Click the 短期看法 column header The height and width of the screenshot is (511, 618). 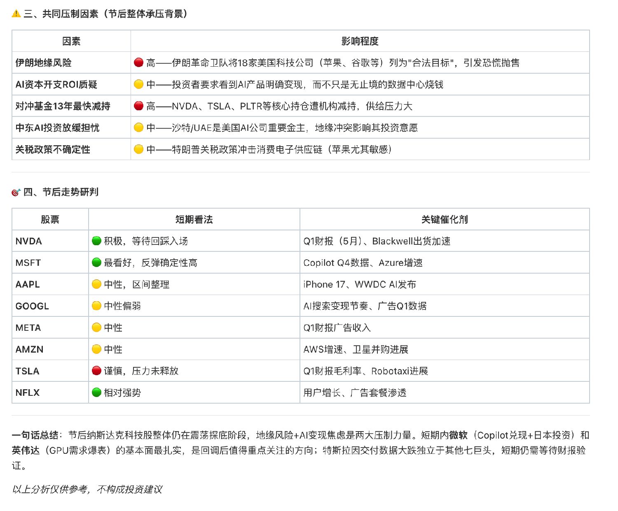click(x=194, y=219)
